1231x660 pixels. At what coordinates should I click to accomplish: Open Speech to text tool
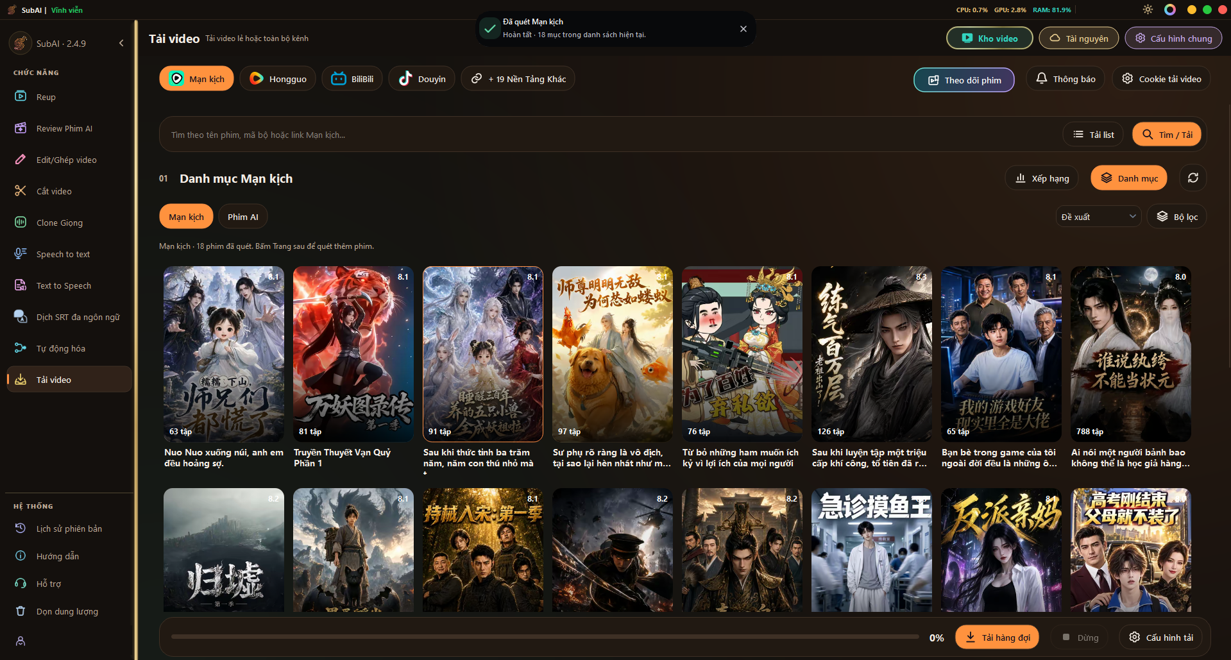(x=69, y=254)
